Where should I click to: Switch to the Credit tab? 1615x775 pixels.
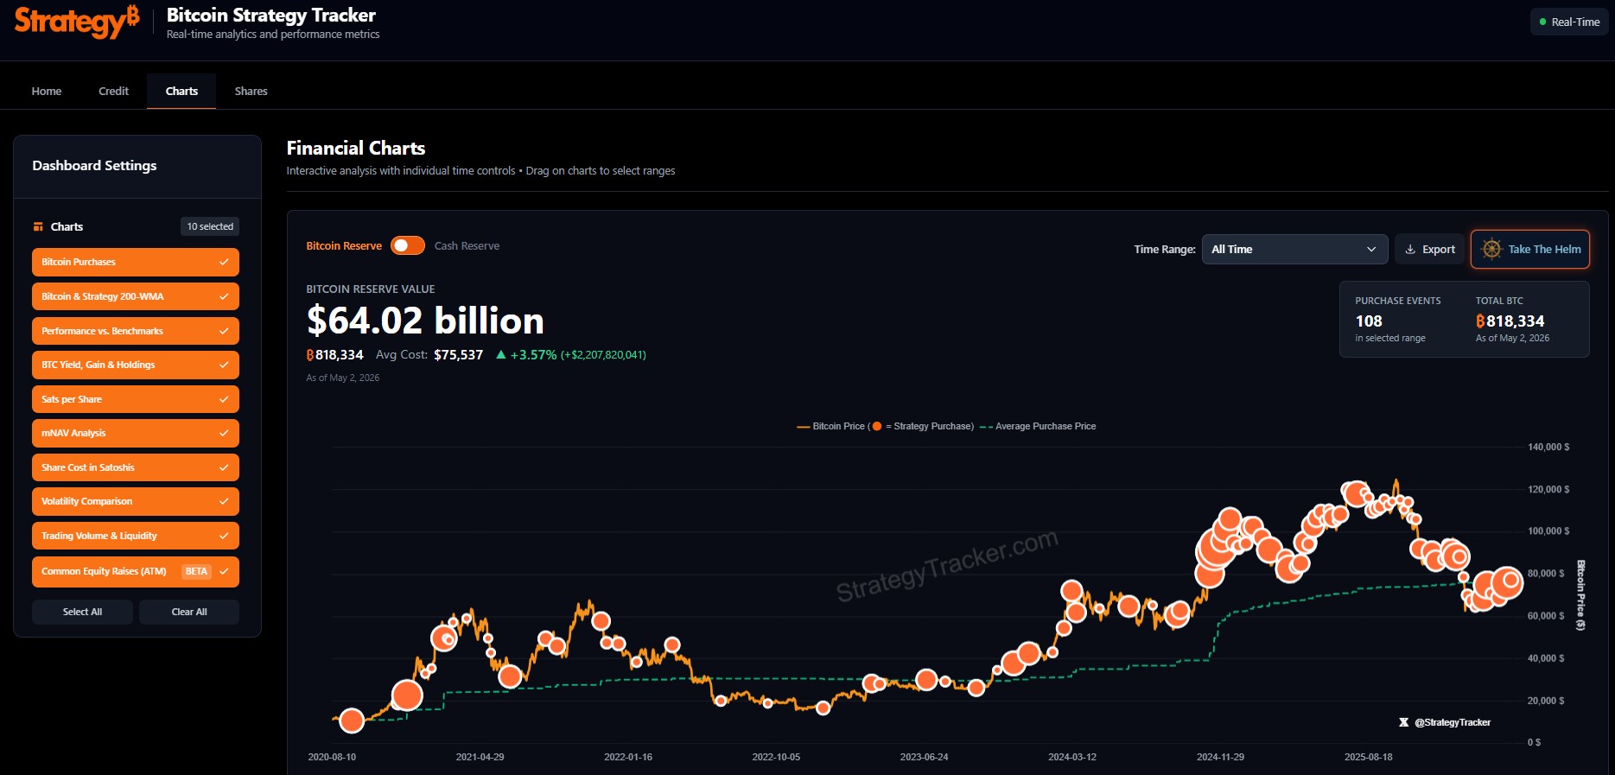(113, 92)
